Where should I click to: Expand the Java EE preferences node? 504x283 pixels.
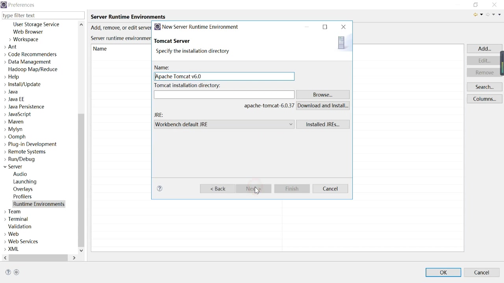5,99
